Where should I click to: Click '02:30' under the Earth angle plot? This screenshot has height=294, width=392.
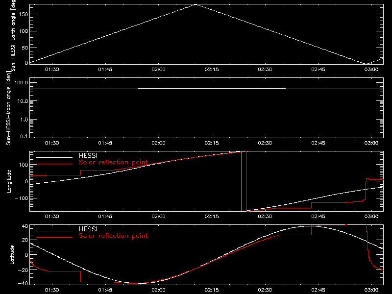(x=265, y=69)
